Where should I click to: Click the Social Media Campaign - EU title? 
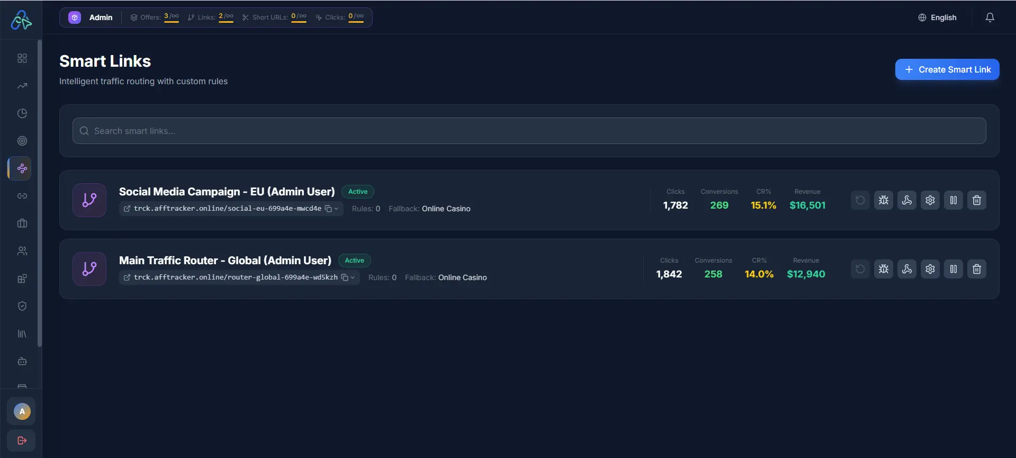227,192
